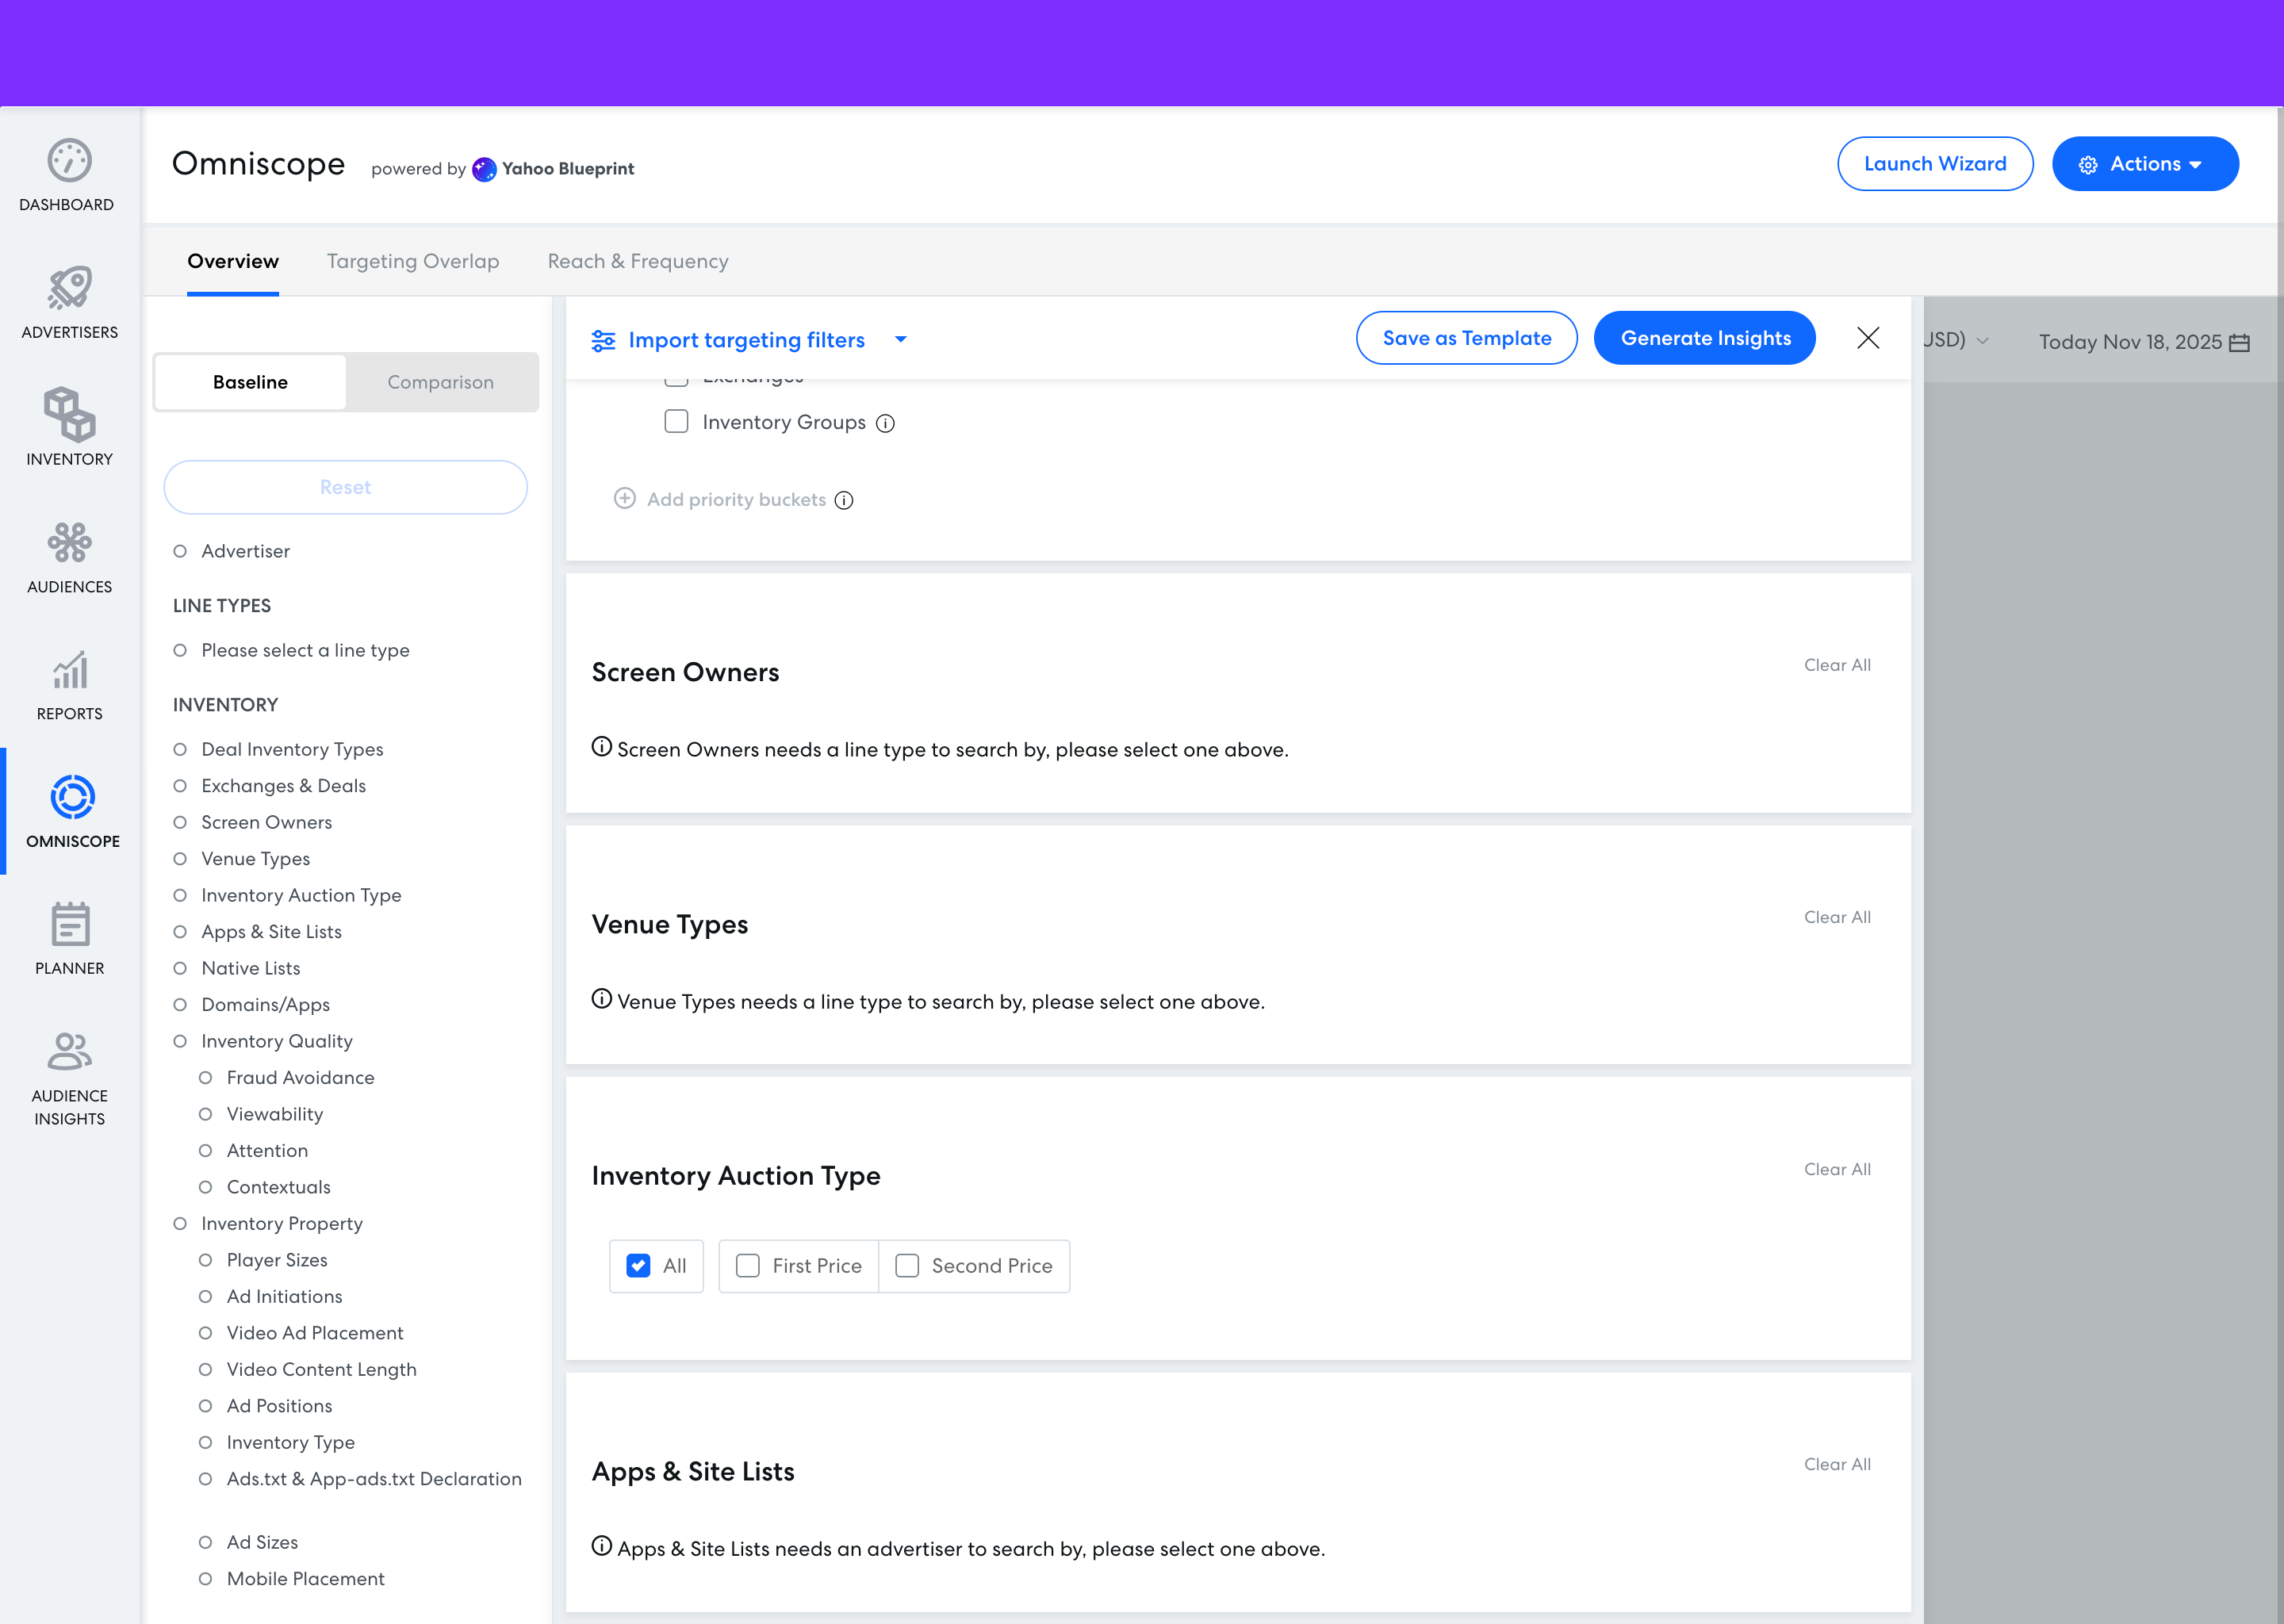Open the Reports chart icon
This screenshot has height=1624, width=2284.
click(x=69, y=669)
